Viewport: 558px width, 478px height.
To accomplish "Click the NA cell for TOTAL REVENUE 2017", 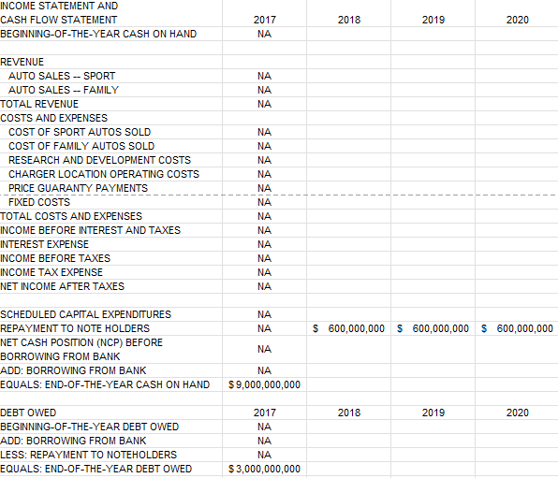I will point(264,104).
